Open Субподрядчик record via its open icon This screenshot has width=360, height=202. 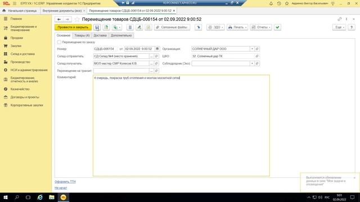click(x=257, y=63)
